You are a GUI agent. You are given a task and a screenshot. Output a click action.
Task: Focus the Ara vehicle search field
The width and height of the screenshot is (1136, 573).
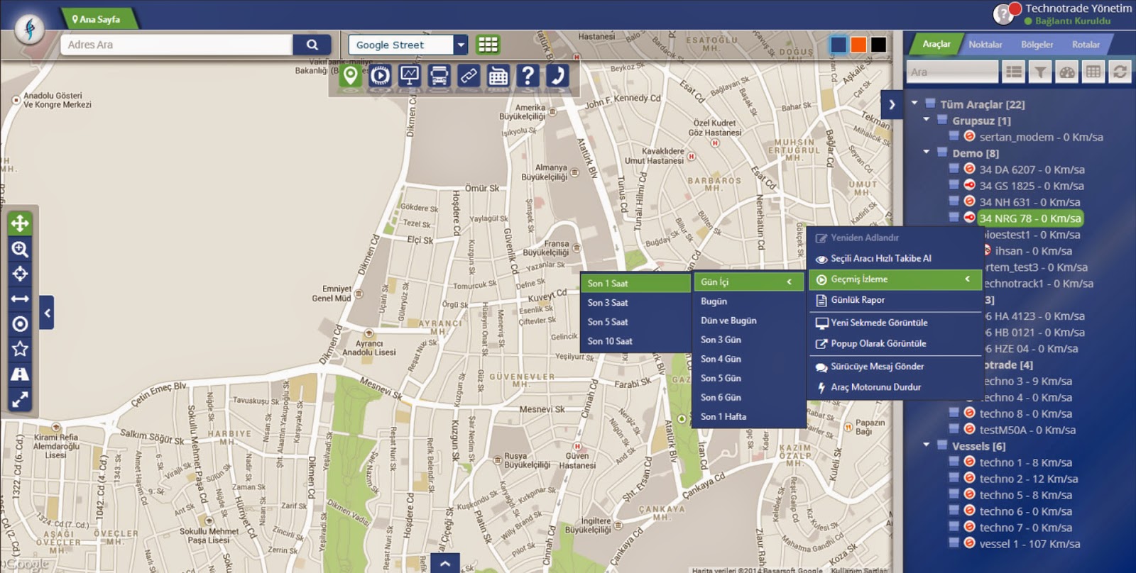pyautogui.click(x=952, y=72)
